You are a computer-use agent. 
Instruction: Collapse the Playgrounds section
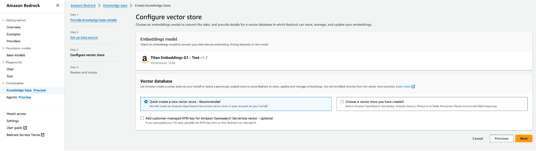pos(4,62)
